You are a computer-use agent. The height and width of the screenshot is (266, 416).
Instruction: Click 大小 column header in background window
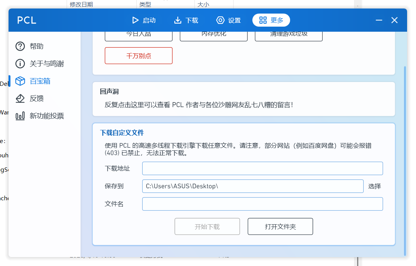pos(203,4)
